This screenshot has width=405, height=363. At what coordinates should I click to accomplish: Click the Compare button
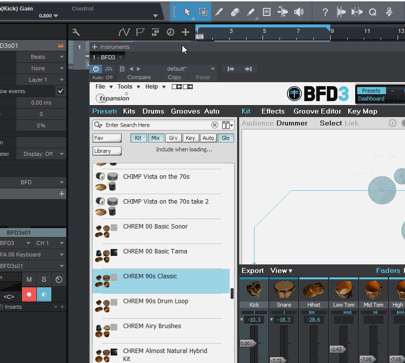[x=138, y=78]
